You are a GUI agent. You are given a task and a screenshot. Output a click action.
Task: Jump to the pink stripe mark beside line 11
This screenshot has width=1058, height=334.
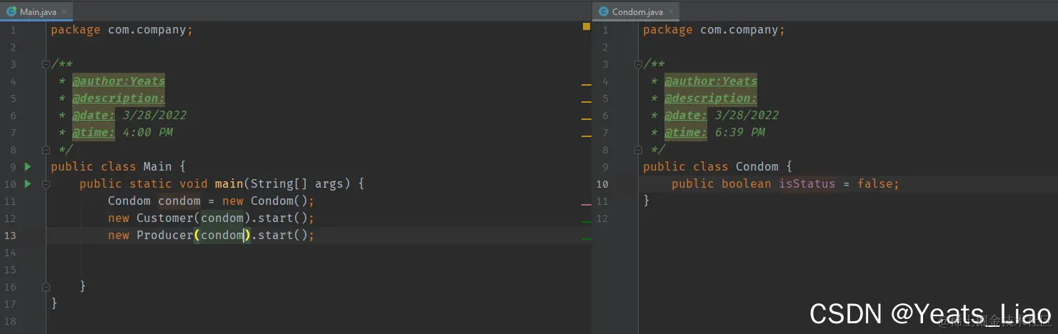click(587, 204)
